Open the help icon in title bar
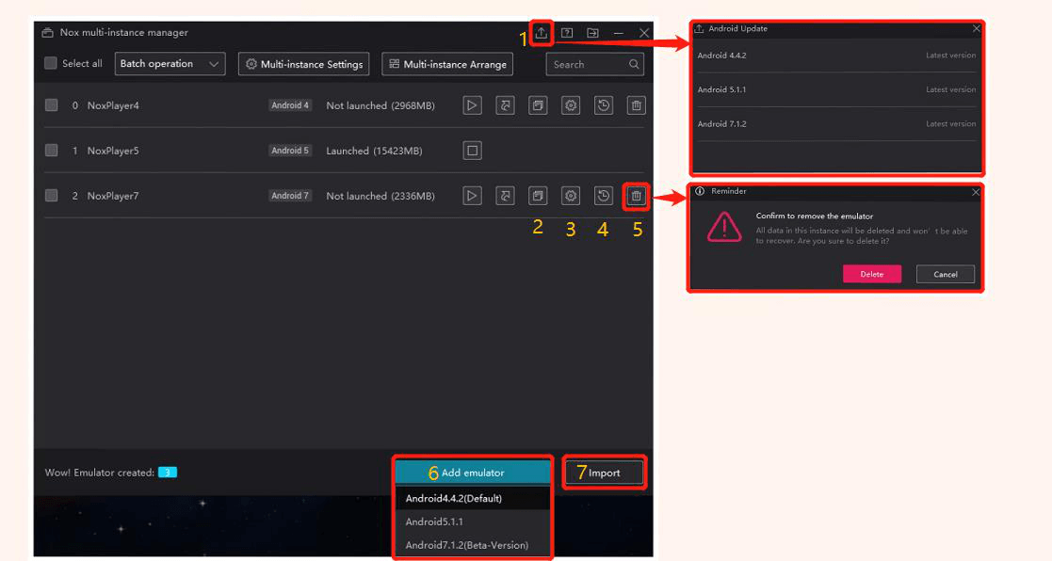This screenshot has height=561, width=1052. pyautogui.click(x=567, y=33)
